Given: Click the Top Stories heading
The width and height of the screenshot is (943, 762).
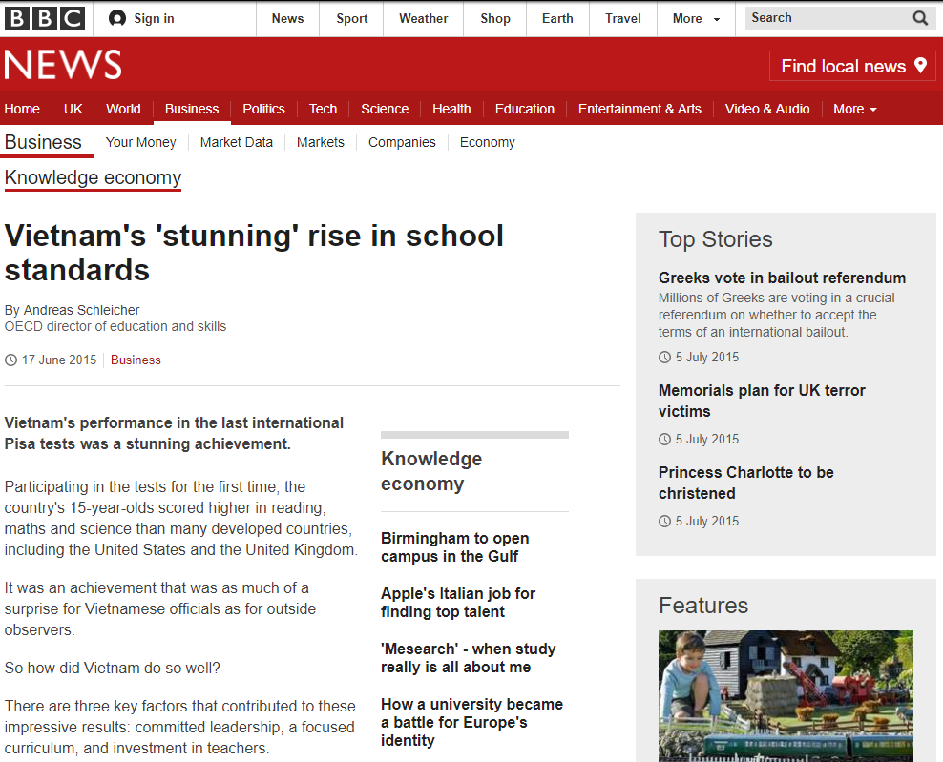Looking at the screenshot, I should (716, 239).
